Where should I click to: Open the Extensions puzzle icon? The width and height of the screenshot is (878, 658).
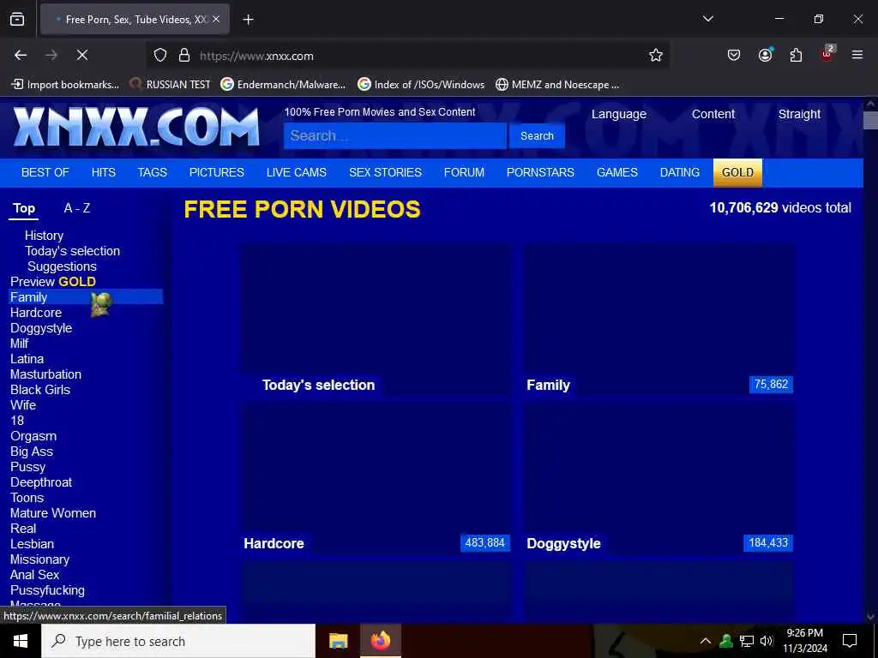(796, 55)
